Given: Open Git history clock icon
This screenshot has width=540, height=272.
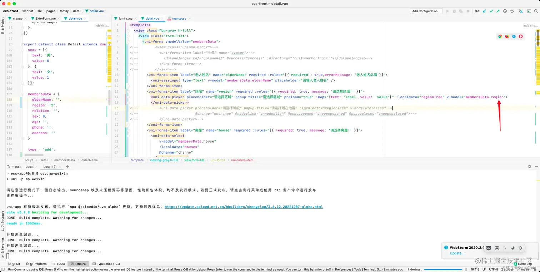Looking at the screenshot, I should [x=505, y=11].
